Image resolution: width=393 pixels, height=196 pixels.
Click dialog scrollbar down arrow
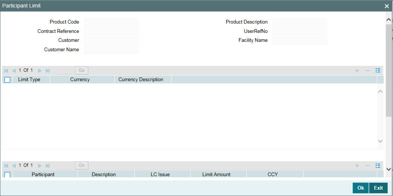coord(389,169)
